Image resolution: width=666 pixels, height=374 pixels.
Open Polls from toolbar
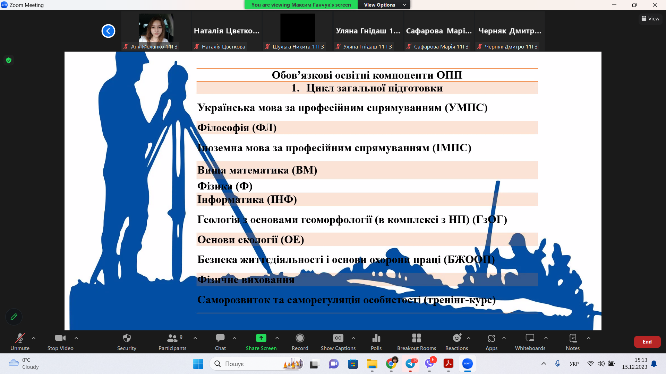(376, 341)
